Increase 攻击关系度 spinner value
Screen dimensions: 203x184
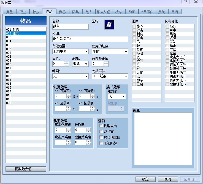(x=69, y=141)
